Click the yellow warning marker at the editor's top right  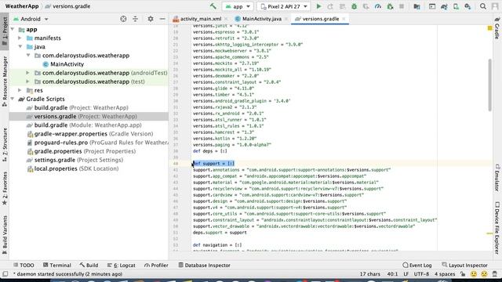click(x=489, y=28)
